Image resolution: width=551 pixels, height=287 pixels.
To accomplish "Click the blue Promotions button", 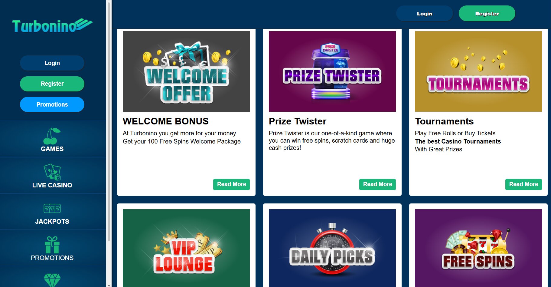I will click(x=52, y=104).
